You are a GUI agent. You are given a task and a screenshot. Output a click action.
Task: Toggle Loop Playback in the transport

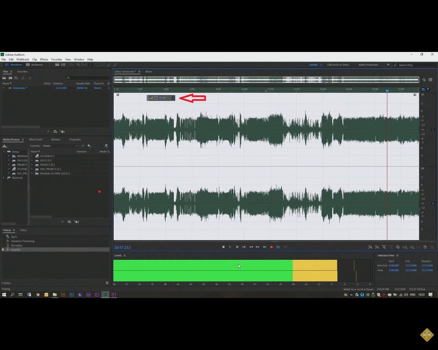[278, 247]
